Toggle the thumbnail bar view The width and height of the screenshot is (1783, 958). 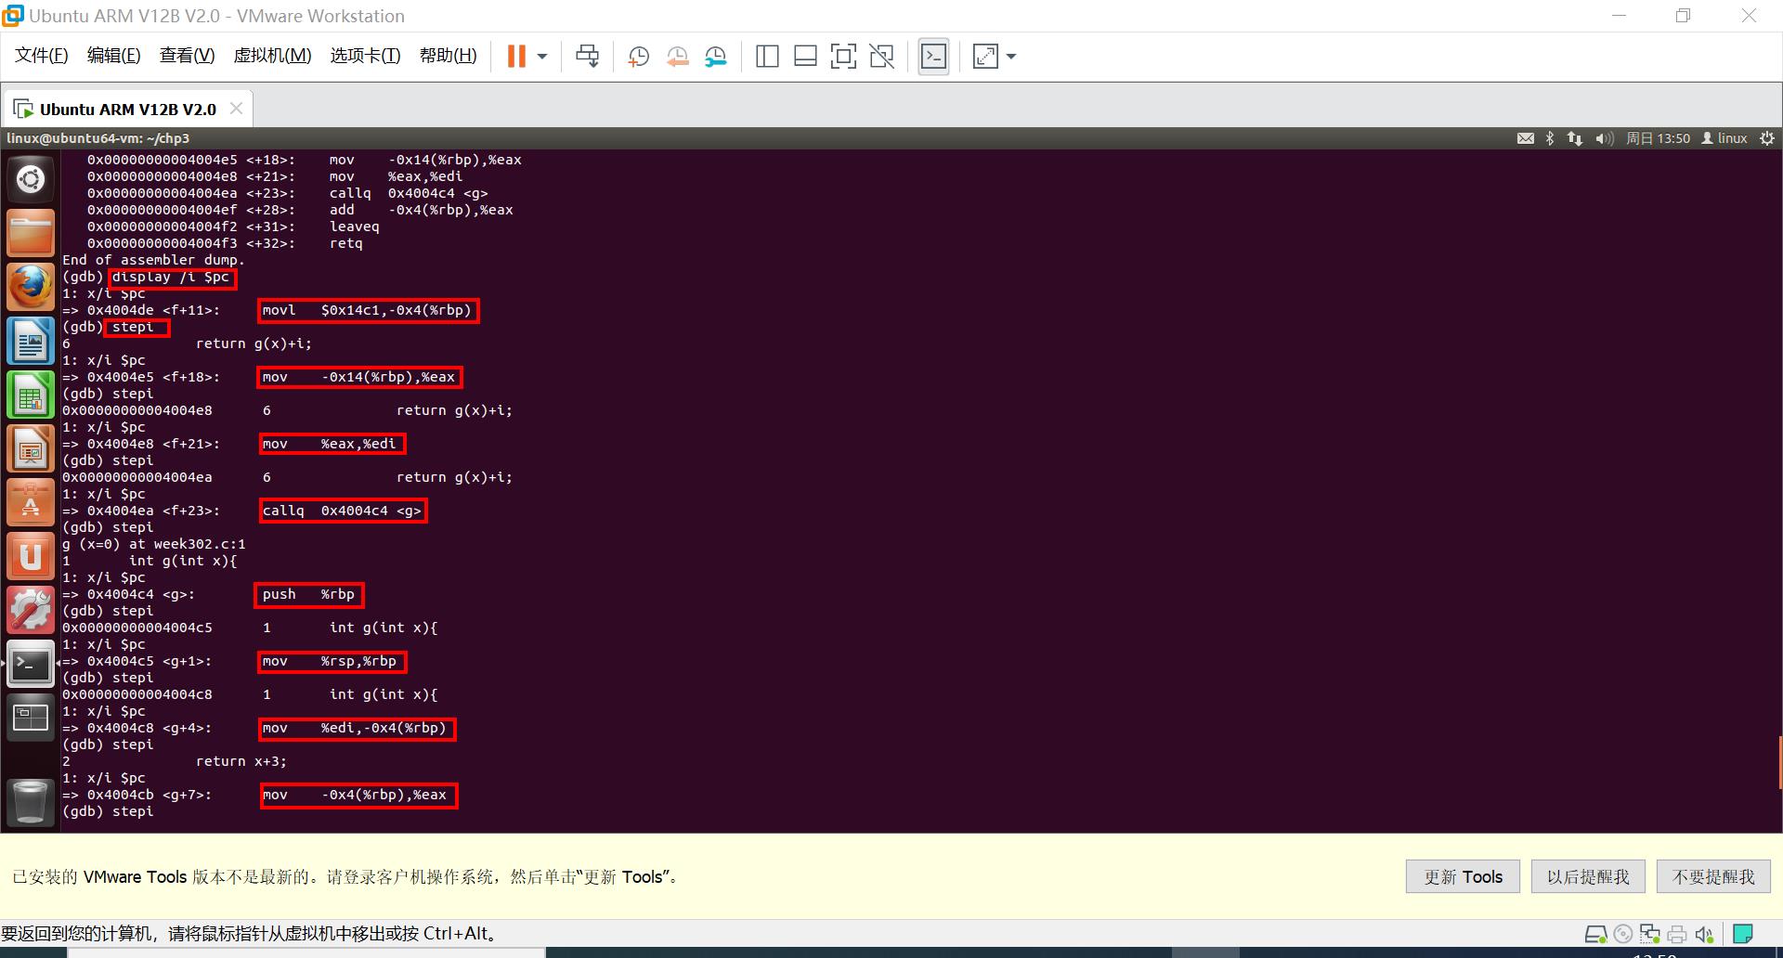coord(805,57)
